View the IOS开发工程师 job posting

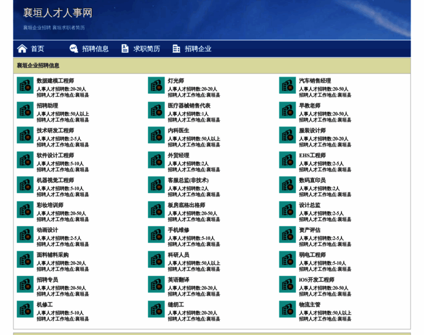(x=316, y=280)
